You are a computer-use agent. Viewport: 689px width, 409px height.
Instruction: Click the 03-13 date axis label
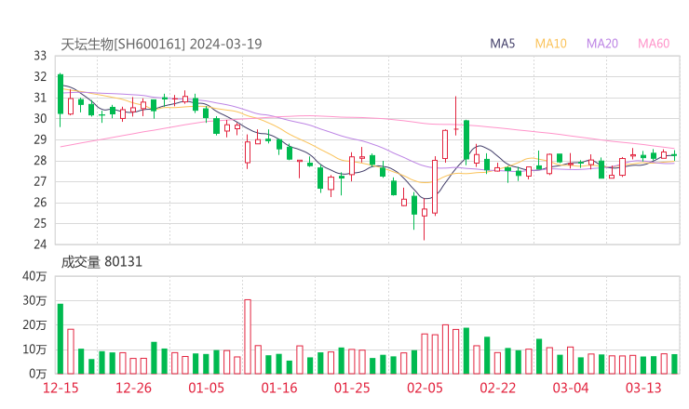[x=643, y=388]
